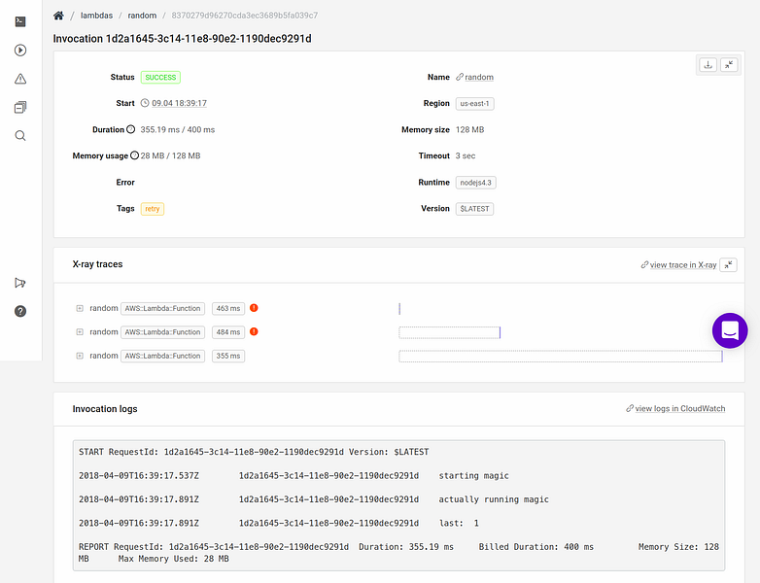Click the invocation hash breadcrumb
Screen dimensions: 760x583
point(245,16)
